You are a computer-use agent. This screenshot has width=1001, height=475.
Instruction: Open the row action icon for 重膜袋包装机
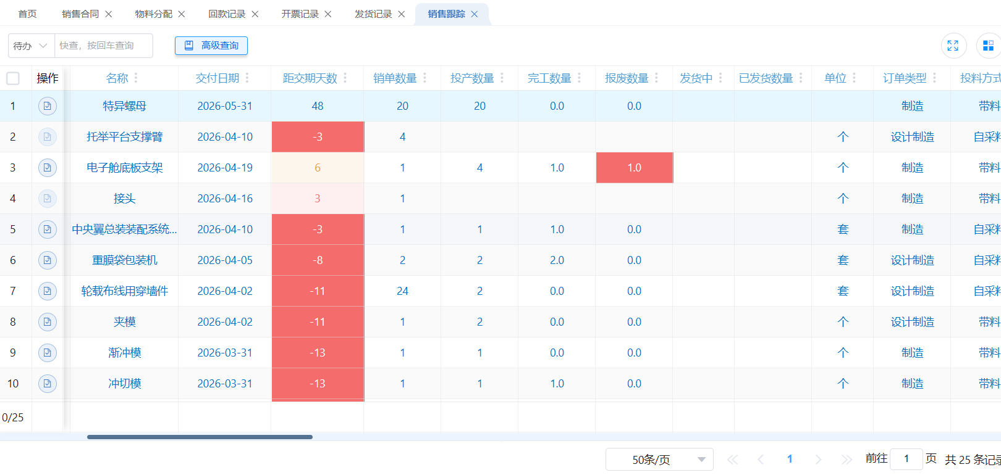[47, 260]
